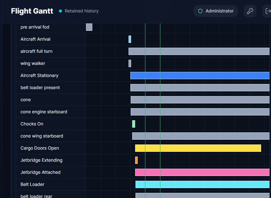
Task: Click the cone wing starboard label
Action: coord(42,136)
